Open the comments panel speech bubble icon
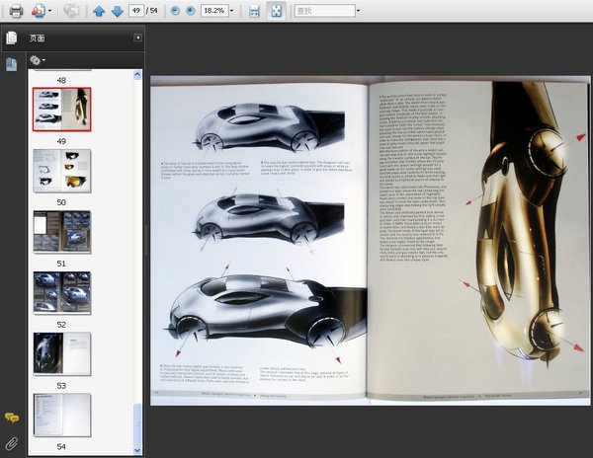This screenshot has width=593, height=458. [x=12, y=419]
